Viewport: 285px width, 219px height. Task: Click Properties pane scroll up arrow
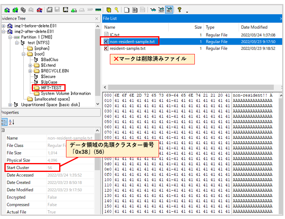[x=97, y=130]
